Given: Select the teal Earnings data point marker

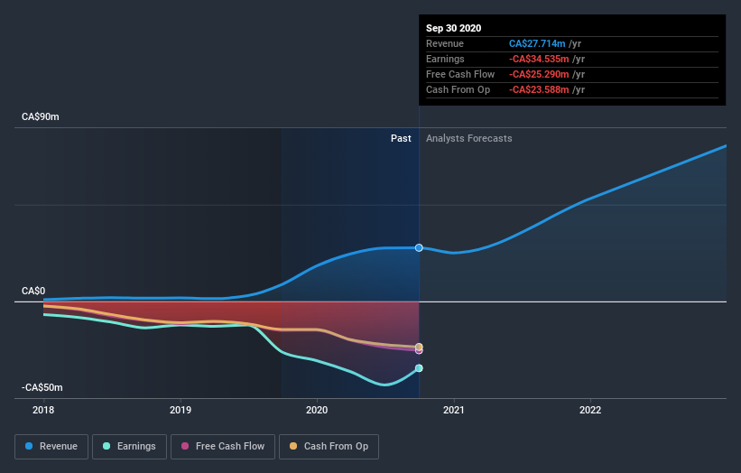Looking at the screenshot, I should (419, 368).
